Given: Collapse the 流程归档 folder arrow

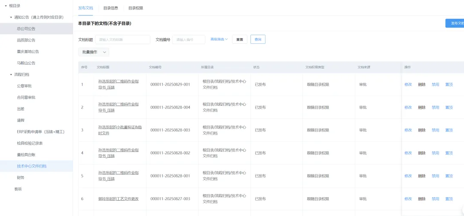Looking at the screenshot, I should [x=11, y=75].
